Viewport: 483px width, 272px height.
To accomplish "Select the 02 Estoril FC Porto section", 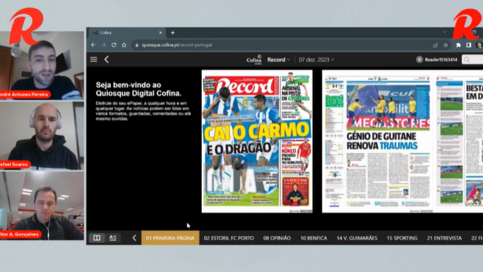I will click(x=228, y=238).
